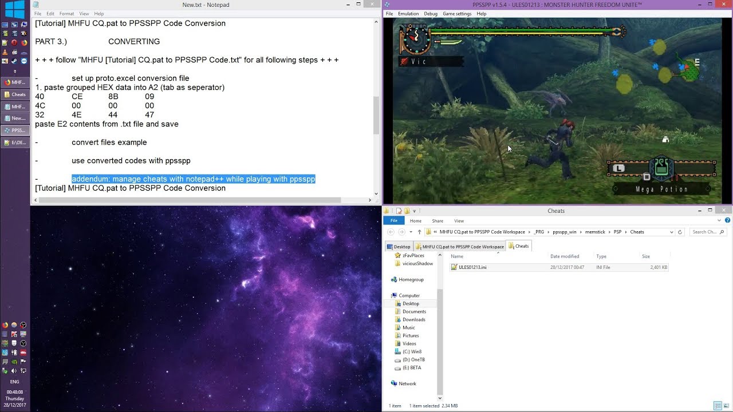Image resolution: width=733 pixels, height=412 pixels.
Task: Click Explorer refresh button
Action: 680,232
